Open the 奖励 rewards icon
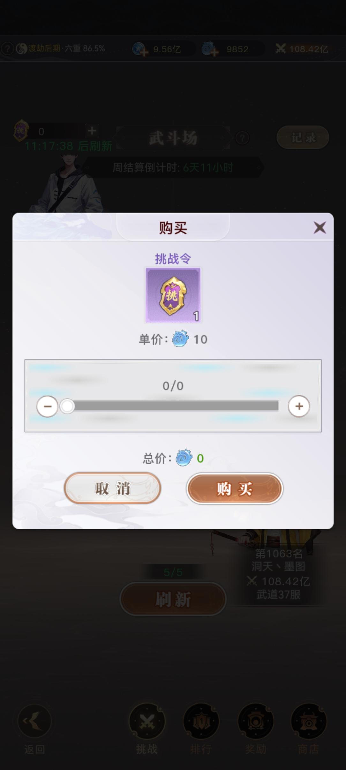Viewport: 346px width, 770px height. 256,721
